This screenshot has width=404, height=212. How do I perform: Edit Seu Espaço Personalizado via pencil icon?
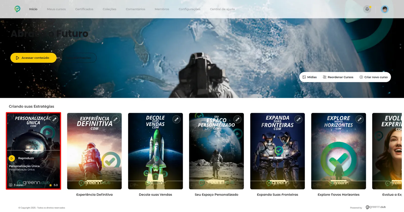tap(238, 119)
